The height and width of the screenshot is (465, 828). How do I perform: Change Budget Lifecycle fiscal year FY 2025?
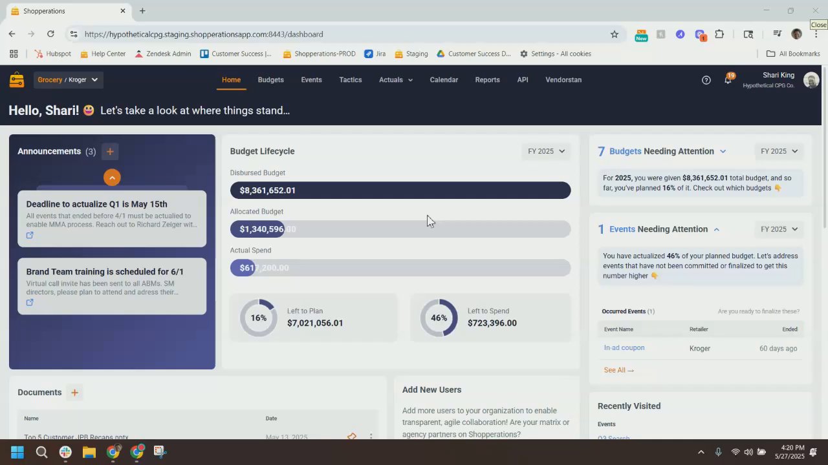(x=546, y=152)
